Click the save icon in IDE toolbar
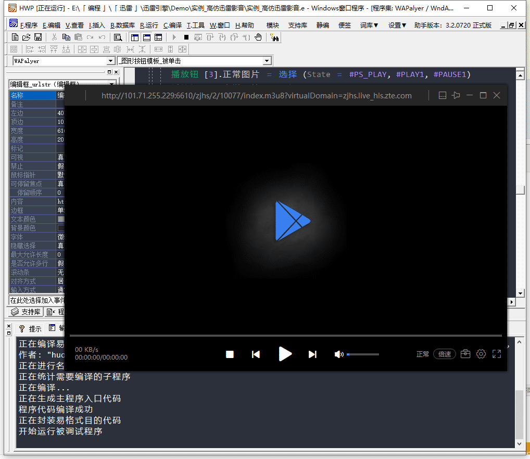Viewport: 530px width, 459px height. coord(38,37)
